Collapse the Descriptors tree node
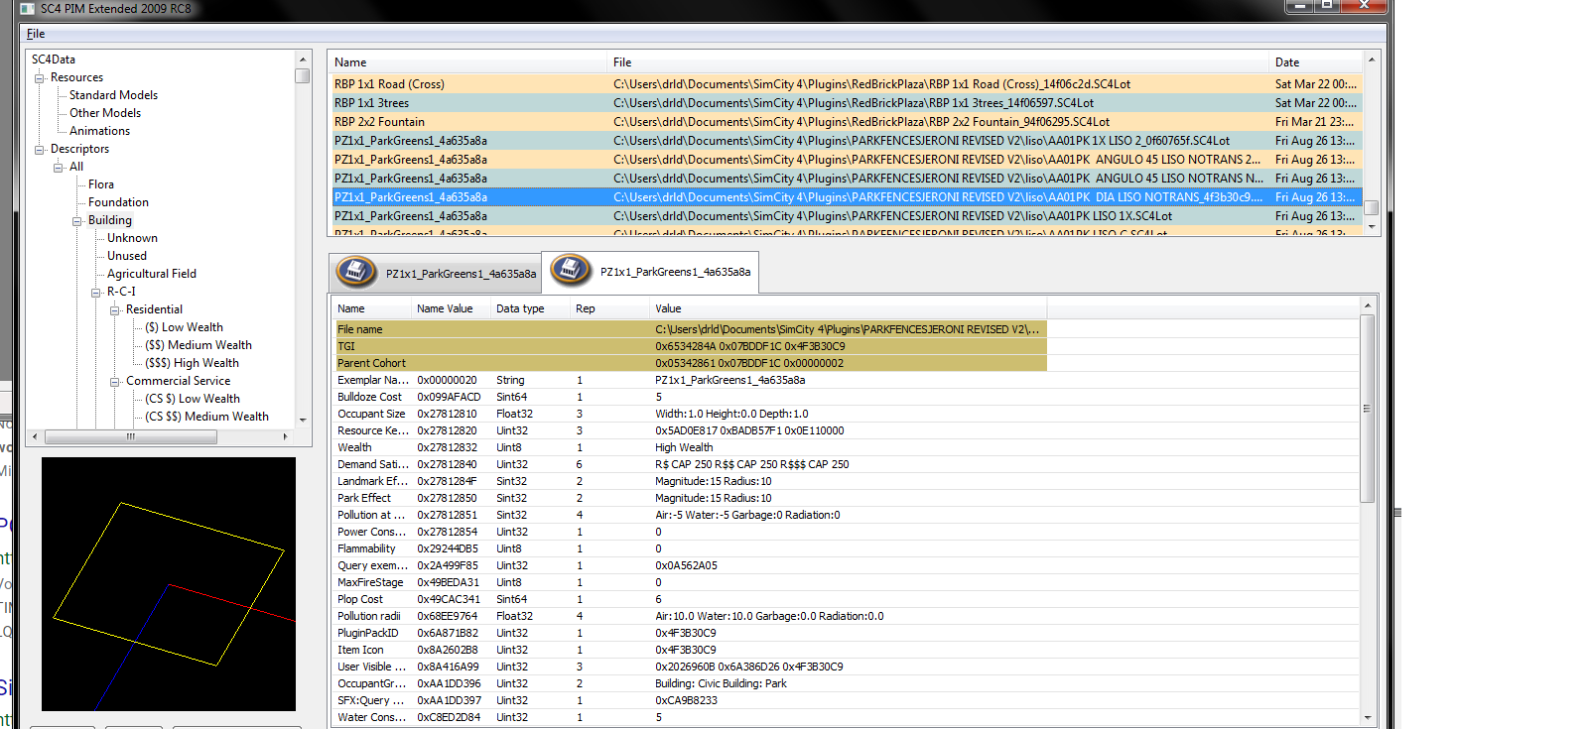 point(40,149)
